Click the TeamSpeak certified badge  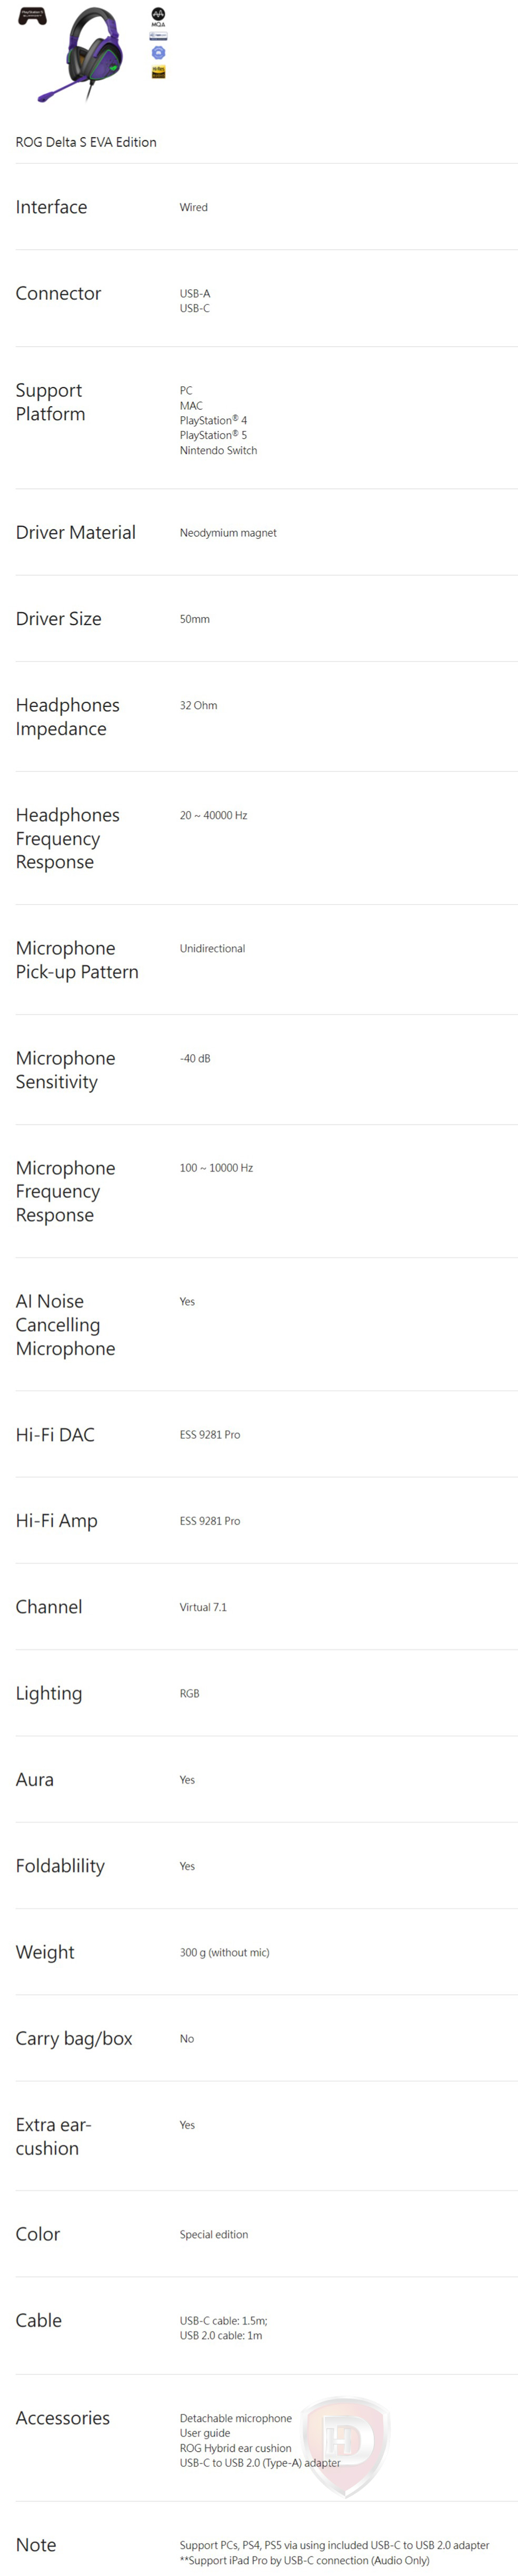[x=158, y=36]
